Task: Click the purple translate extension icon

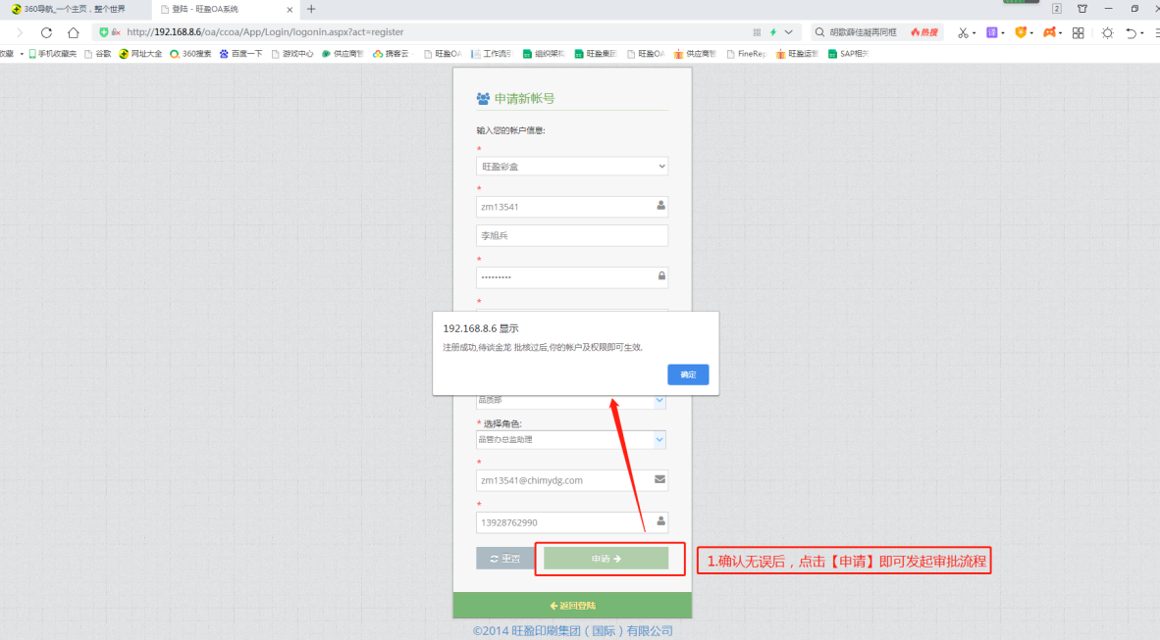Action: pyautogui.click(x=992, y=32)
